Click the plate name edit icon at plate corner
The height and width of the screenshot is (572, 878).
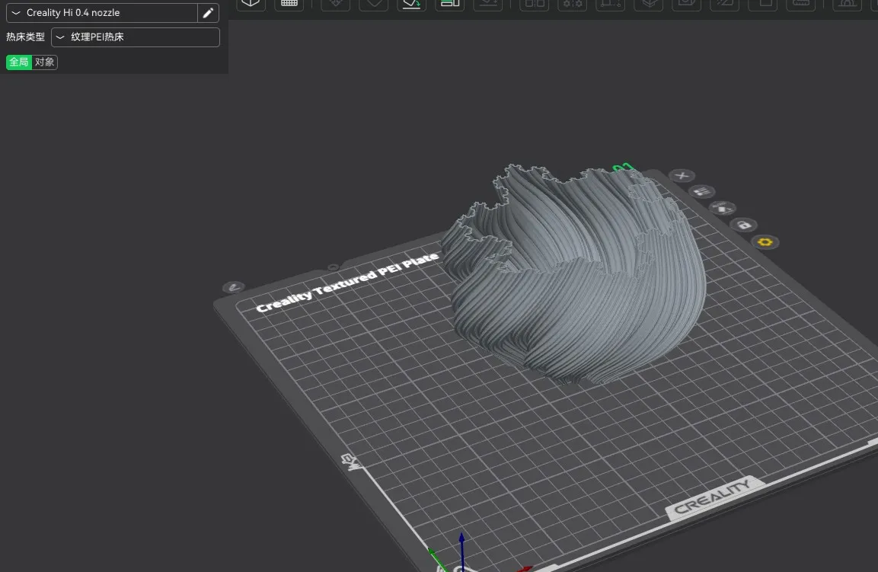click(x=234, y=287)
